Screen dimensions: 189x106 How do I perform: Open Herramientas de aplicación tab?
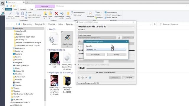tap(45, 9)
